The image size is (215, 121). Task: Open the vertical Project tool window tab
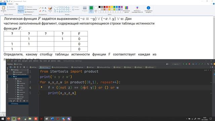7,69
